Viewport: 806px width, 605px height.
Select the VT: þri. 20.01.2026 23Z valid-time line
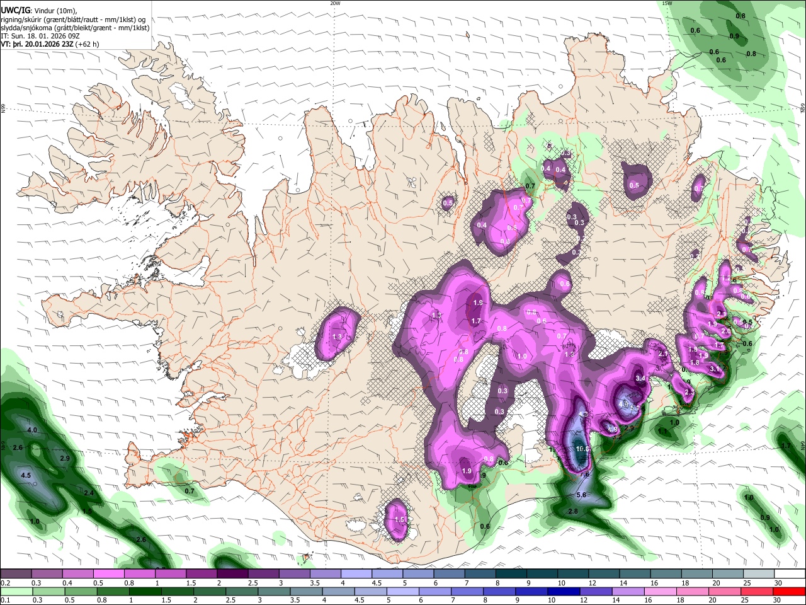point(50,44)
